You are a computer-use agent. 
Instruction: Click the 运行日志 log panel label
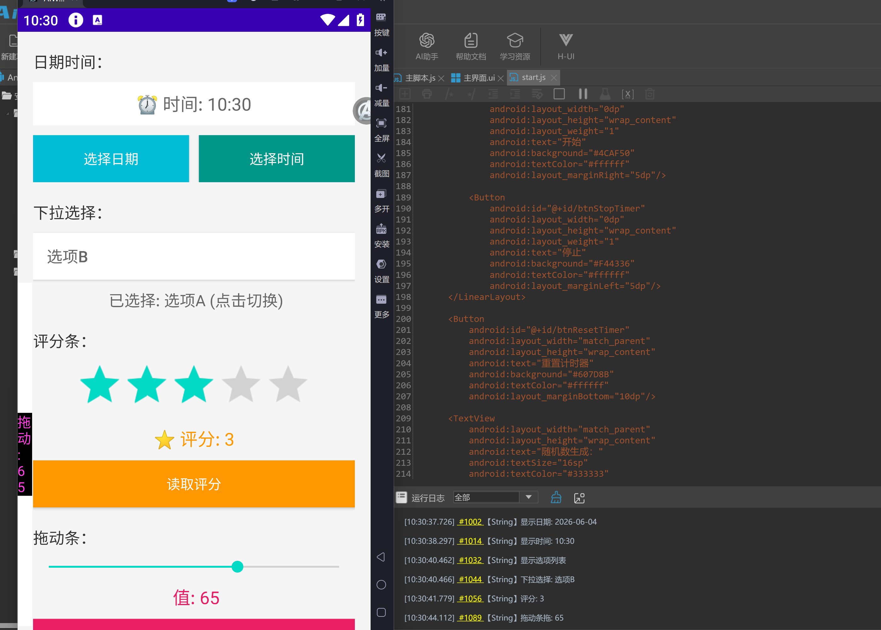428,498
